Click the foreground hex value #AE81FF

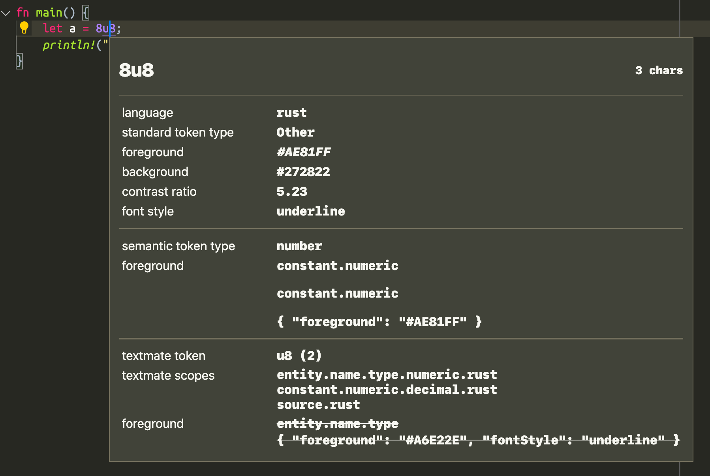pos(304,152)
